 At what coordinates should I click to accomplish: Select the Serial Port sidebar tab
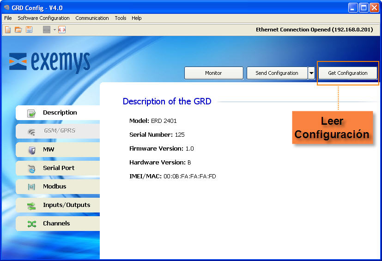click(x=57, y=168)
